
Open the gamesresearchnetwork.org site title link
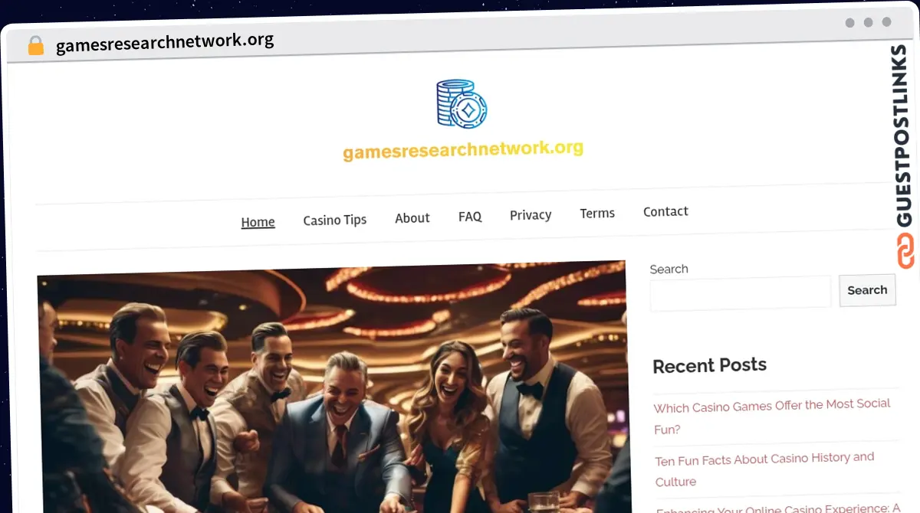(463, 150)
